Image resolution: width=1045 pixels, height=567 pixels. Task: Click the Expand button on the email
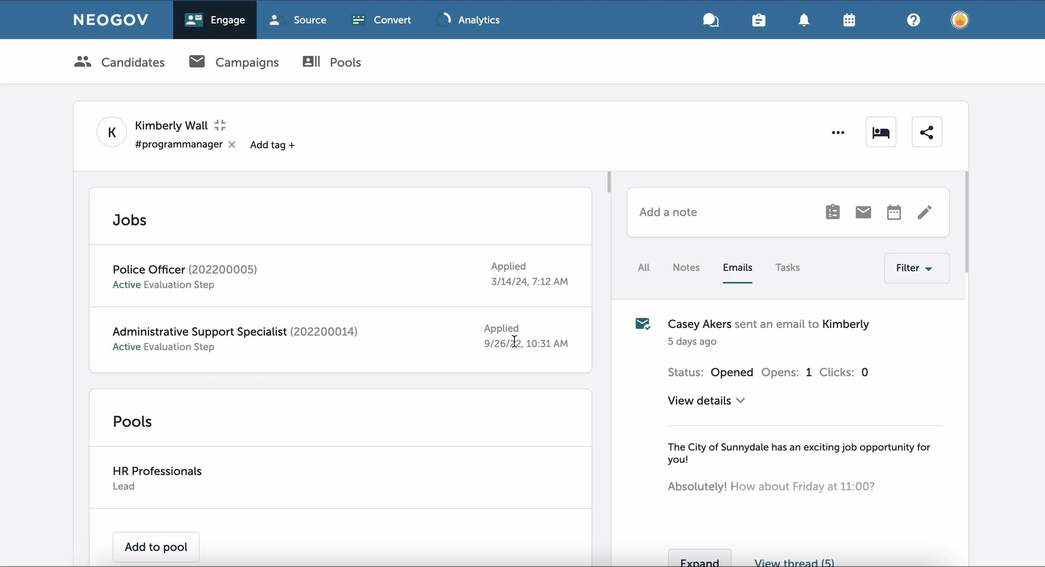[x=700, y=558]
